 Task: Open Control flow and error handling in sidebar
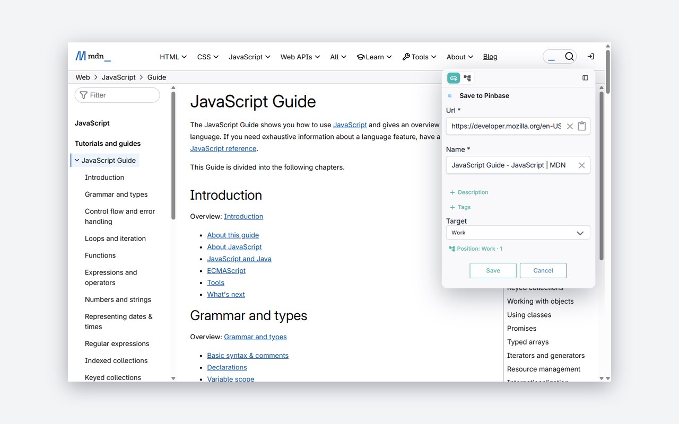coord(120,216)
